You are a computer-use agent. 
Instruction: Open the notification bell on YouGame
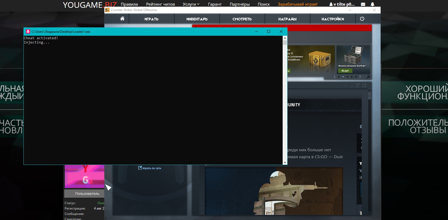[372, 4]
